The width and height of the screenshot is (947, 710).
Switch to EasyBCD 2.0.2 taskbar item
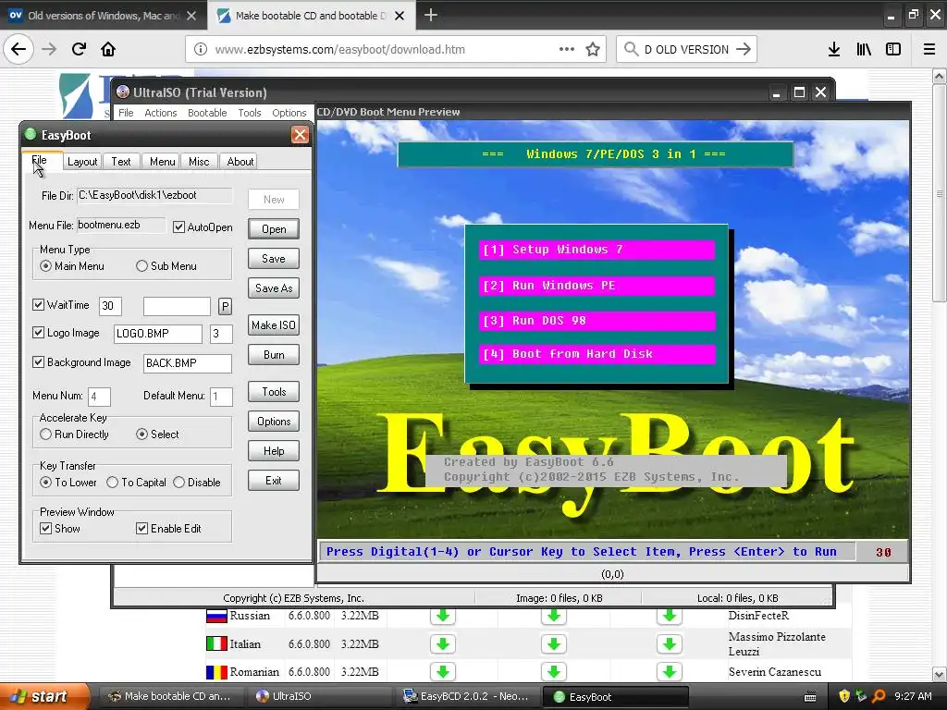467,696
